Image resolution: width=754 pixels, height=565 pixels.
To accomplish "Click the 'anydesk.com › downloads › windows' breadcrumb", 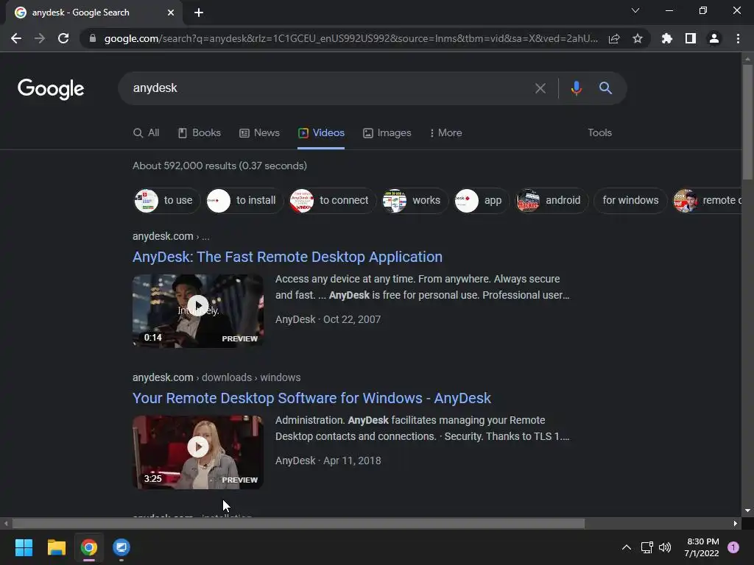I will (216, 377).
